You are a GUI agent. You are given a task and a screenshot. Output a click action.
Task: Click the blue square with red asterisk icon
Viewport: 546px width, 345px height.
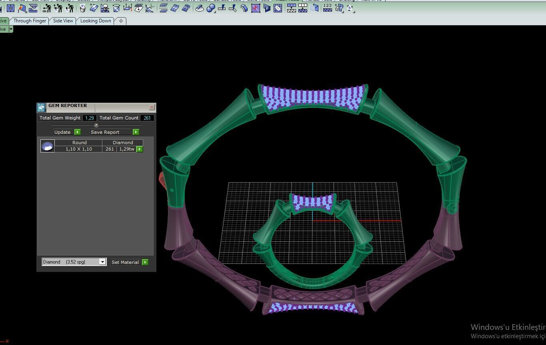click(256, 8)
